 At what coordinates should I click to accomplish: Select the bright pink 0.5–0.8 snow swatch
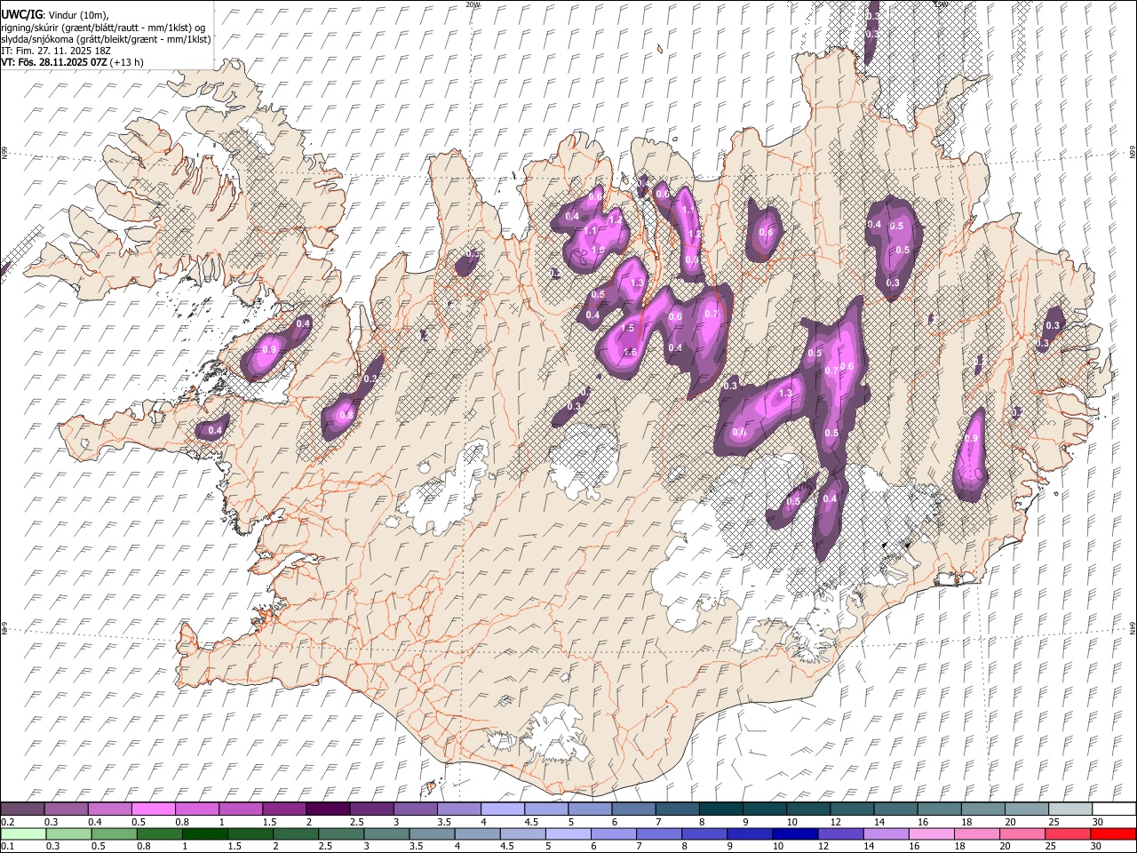(153, 809)
